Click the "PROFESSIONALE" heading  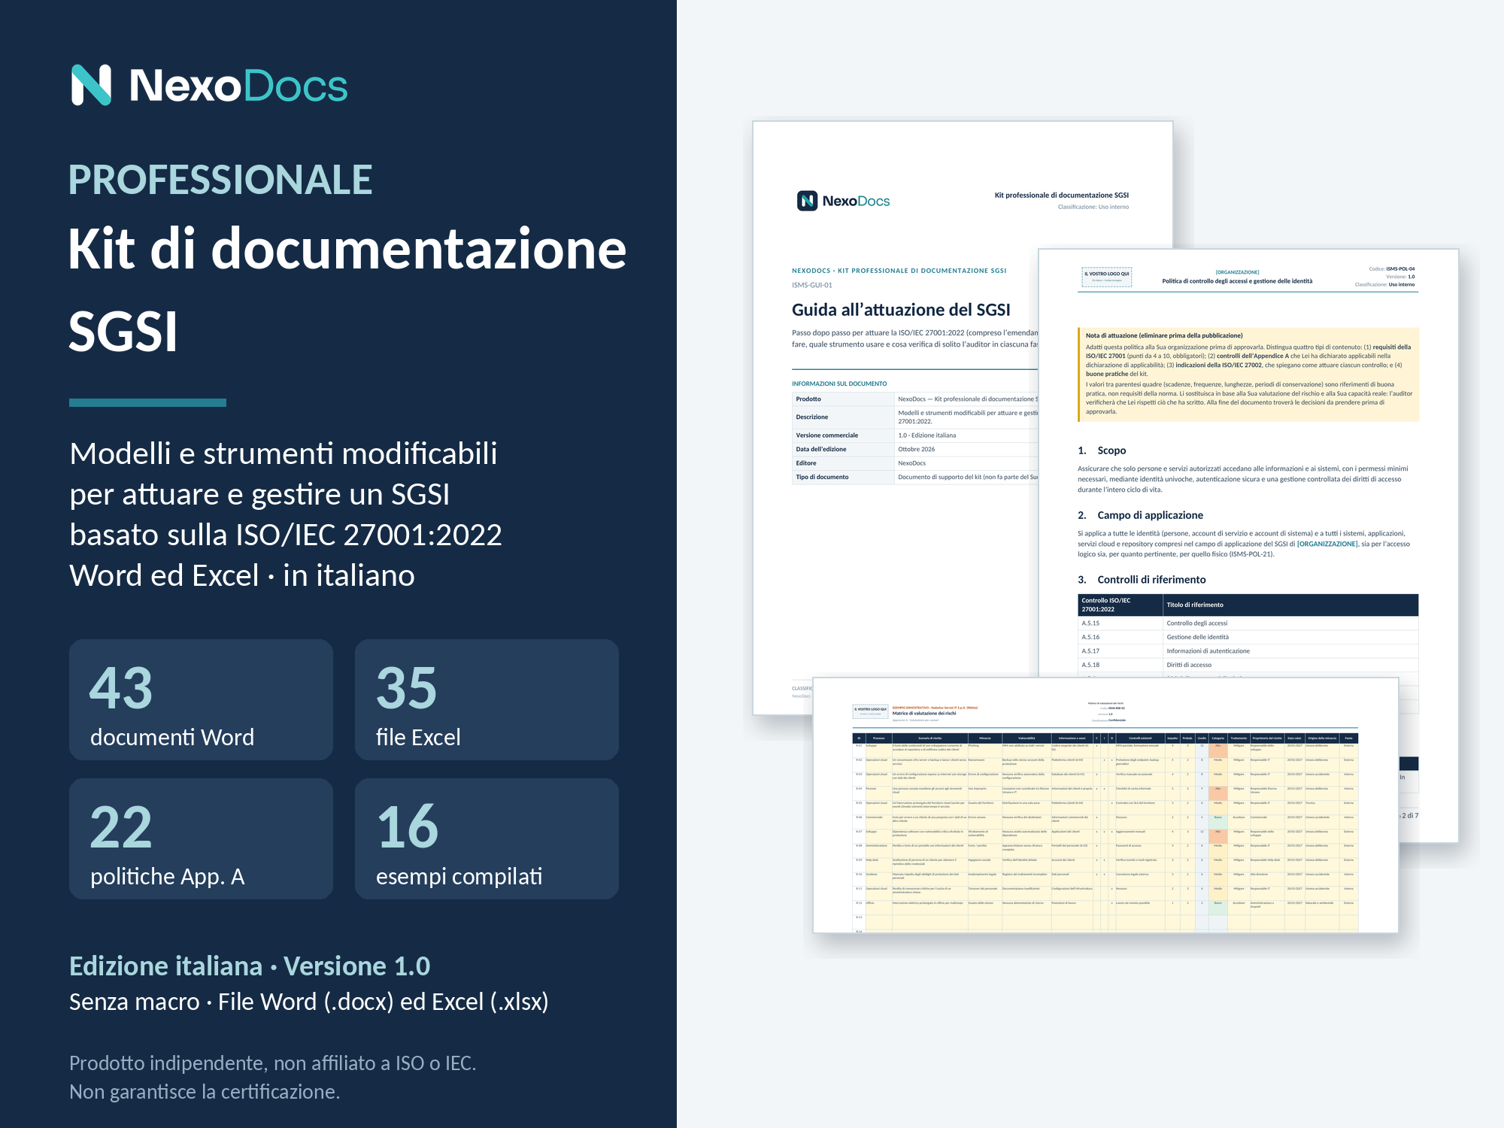(x=220, y=180)
